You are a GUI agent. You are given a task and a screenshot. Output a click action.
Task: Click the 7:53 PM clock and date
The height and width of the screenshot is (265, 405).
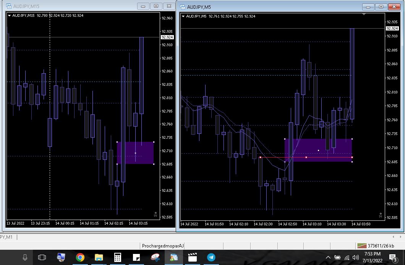(372, 257)
